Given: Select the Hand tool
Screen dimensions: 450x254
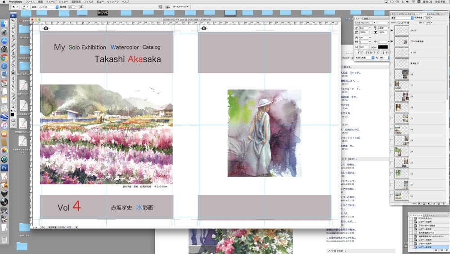Looking at the screenshot, I should [x=13, y=102].
